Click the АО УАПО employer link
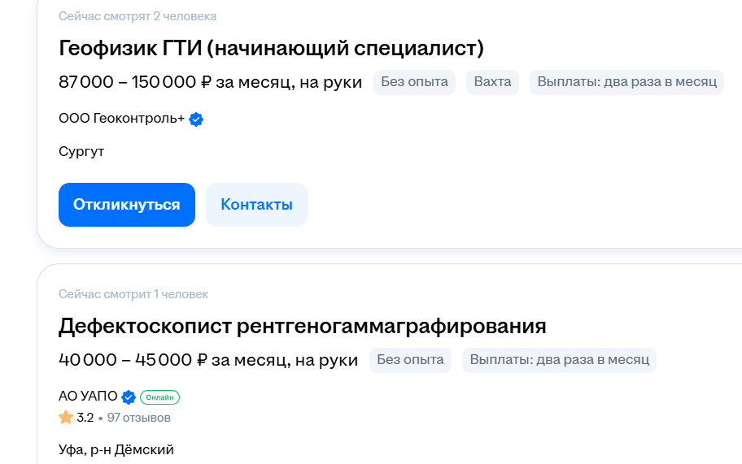 coord(88,396)
